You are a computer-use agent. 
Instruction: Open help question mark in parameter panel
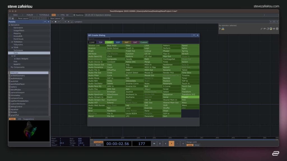pyautogui.click(x=220, y=29)
